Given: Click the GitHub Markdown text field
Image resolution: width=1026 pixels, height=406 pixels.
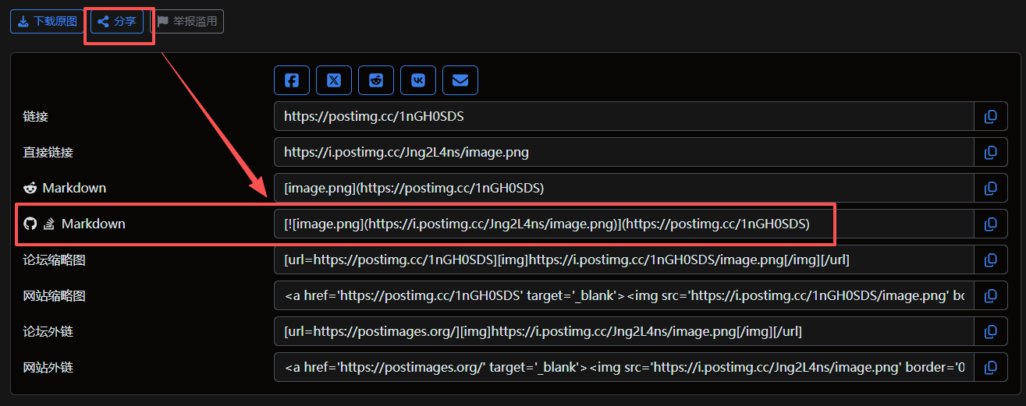Looking at the screenshot, I should click(x=624, y=224).
